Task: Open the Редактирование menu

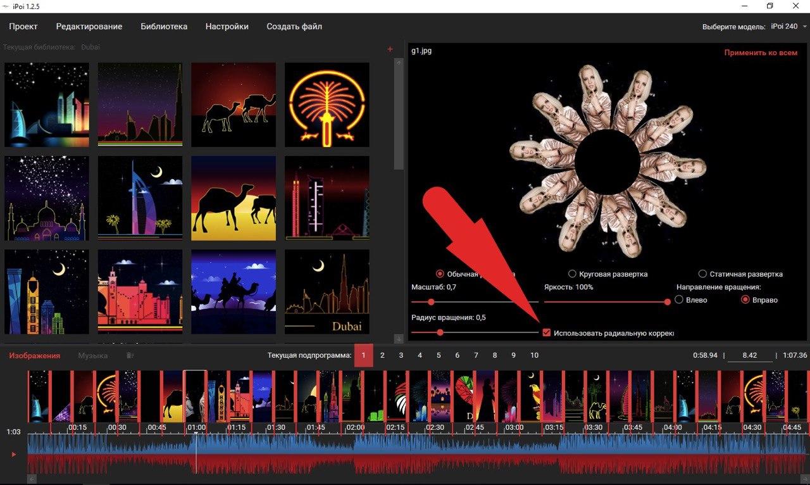Action: (89, 27)
